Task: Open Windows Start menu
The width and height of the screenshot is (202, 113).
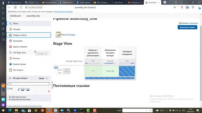Action: point(3,110)
